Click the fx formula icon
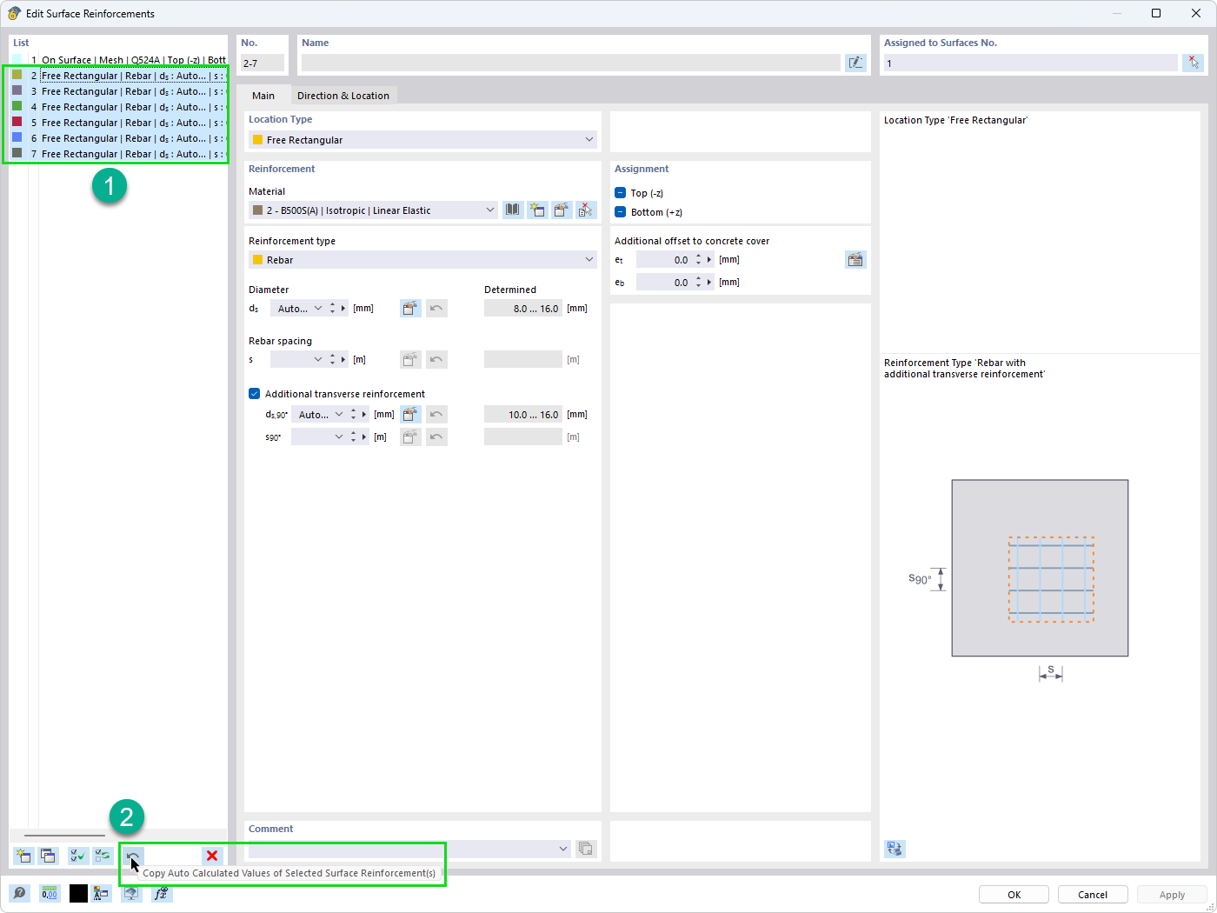The width and height of the screenshot is (1217, 913). 161,894
